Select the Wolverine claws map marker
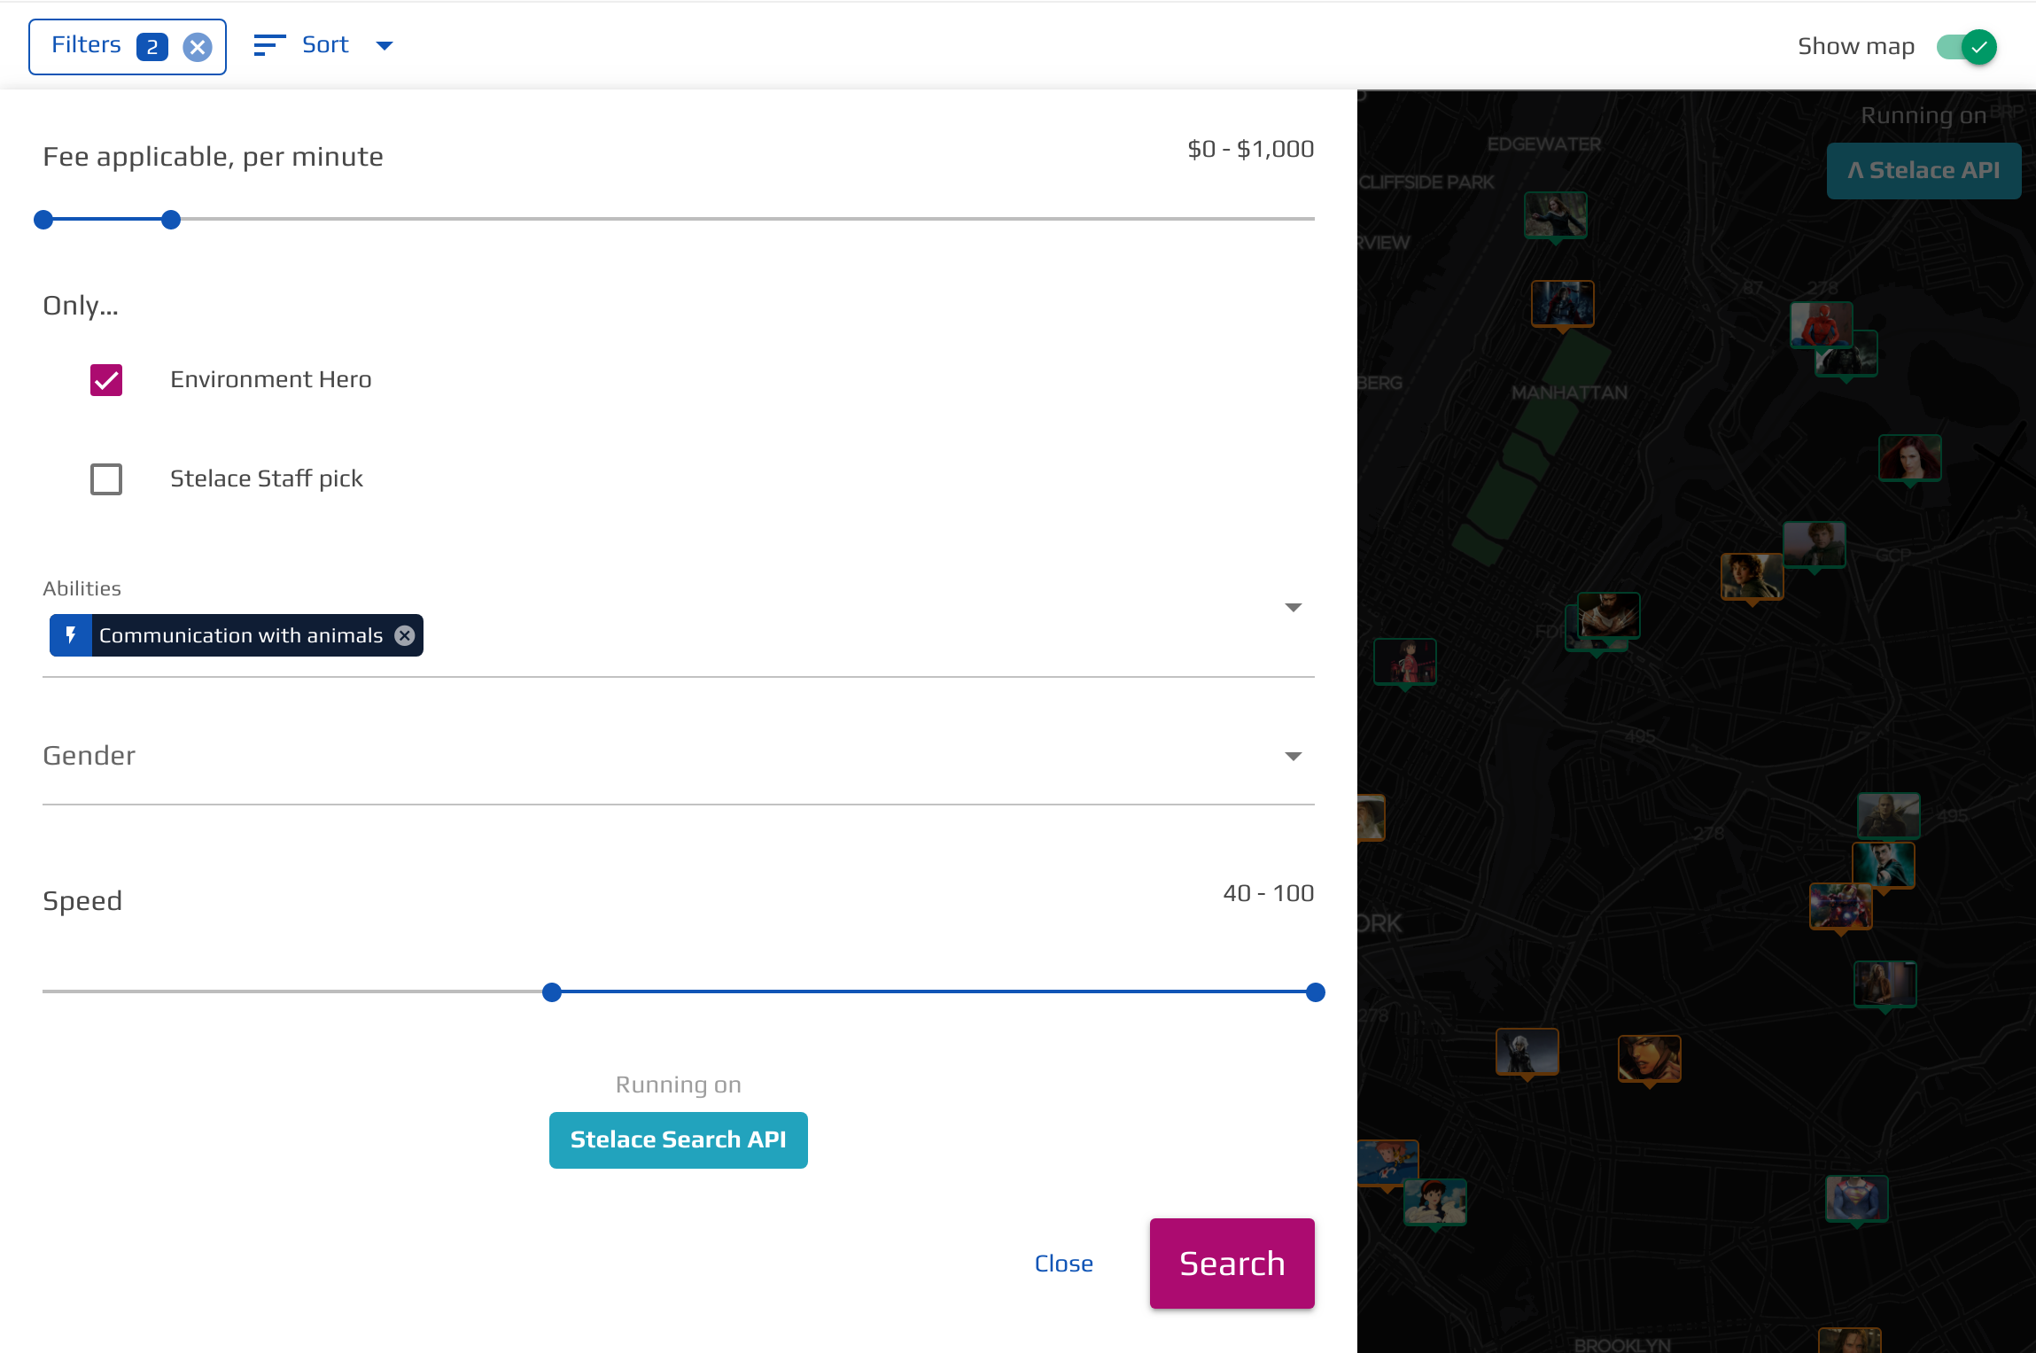 [1608, 615]
